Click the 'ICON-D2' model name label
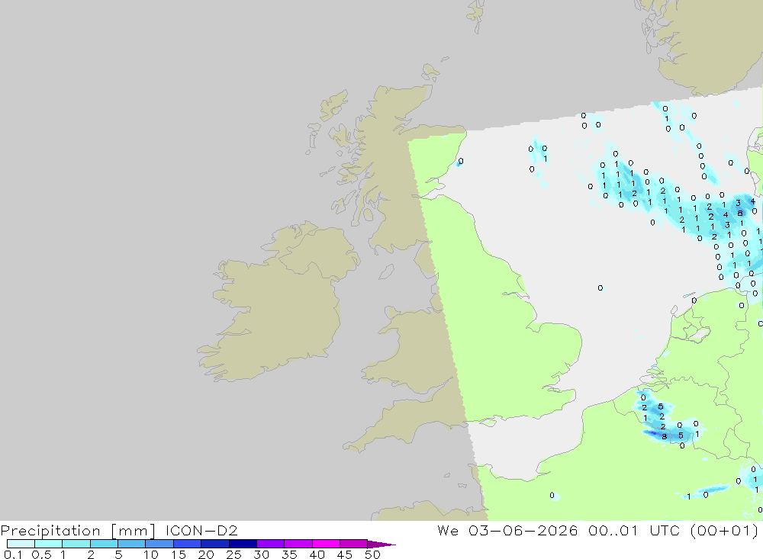 (201, 530)
